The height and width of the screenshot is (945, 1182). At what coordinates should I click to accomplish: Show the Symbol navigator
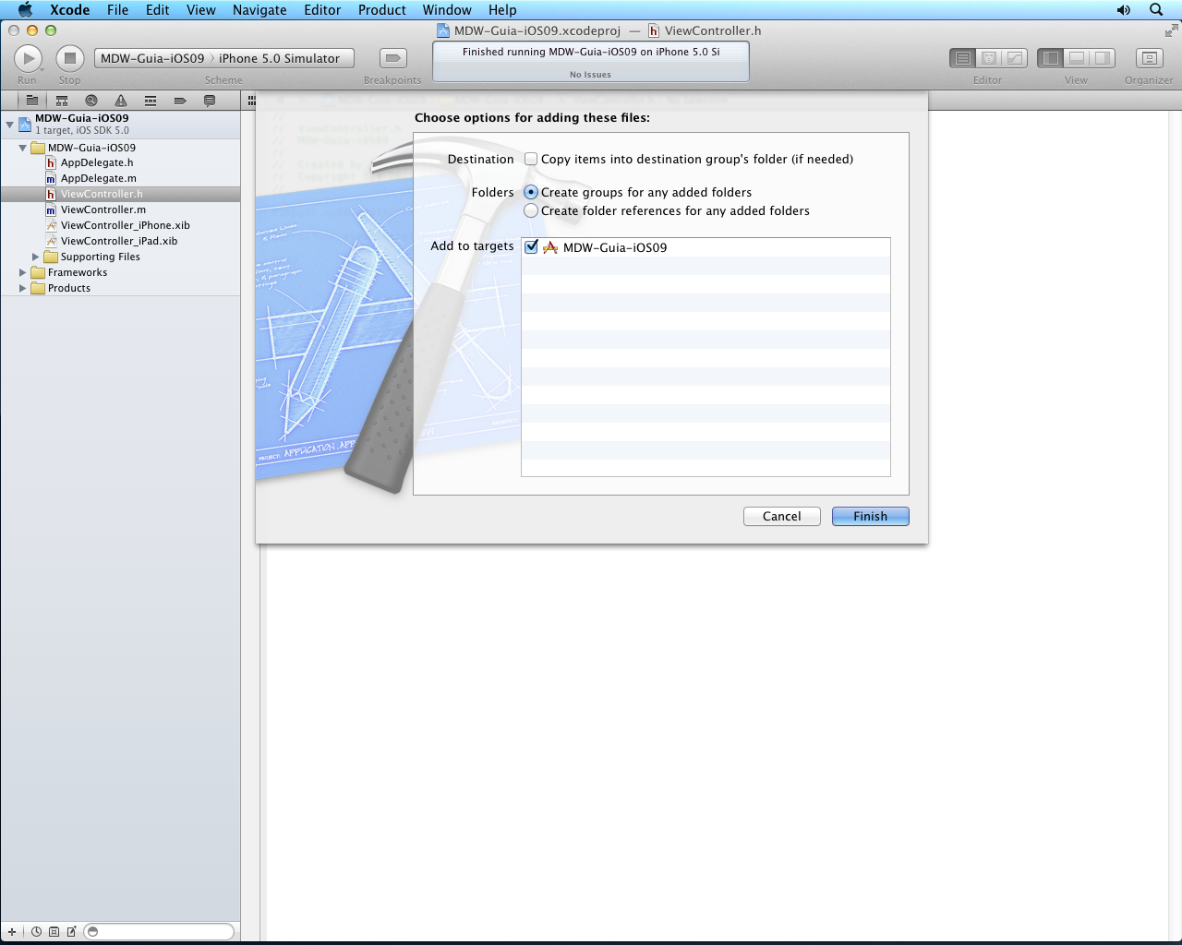62,101
